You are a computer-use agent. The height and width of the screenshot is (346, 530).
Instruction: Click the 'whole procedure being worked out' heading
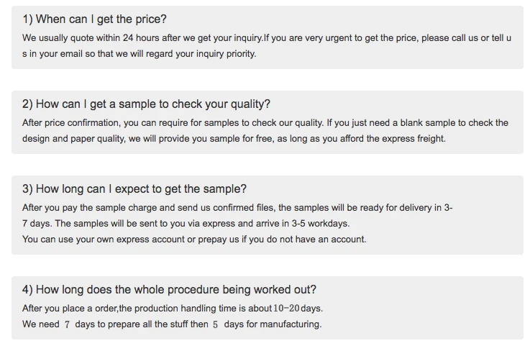[169, 290]
